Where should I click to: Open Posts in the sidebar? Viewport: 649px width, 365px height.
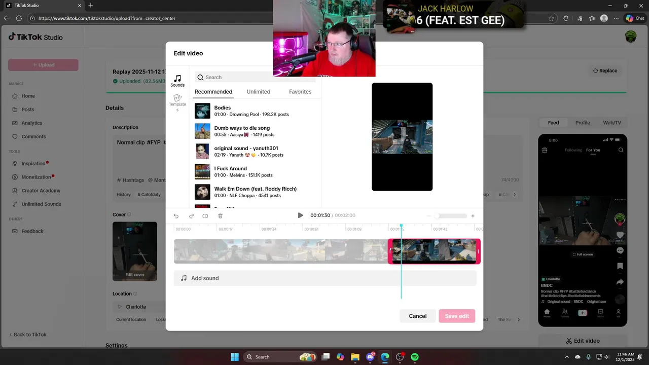(27, 109)
